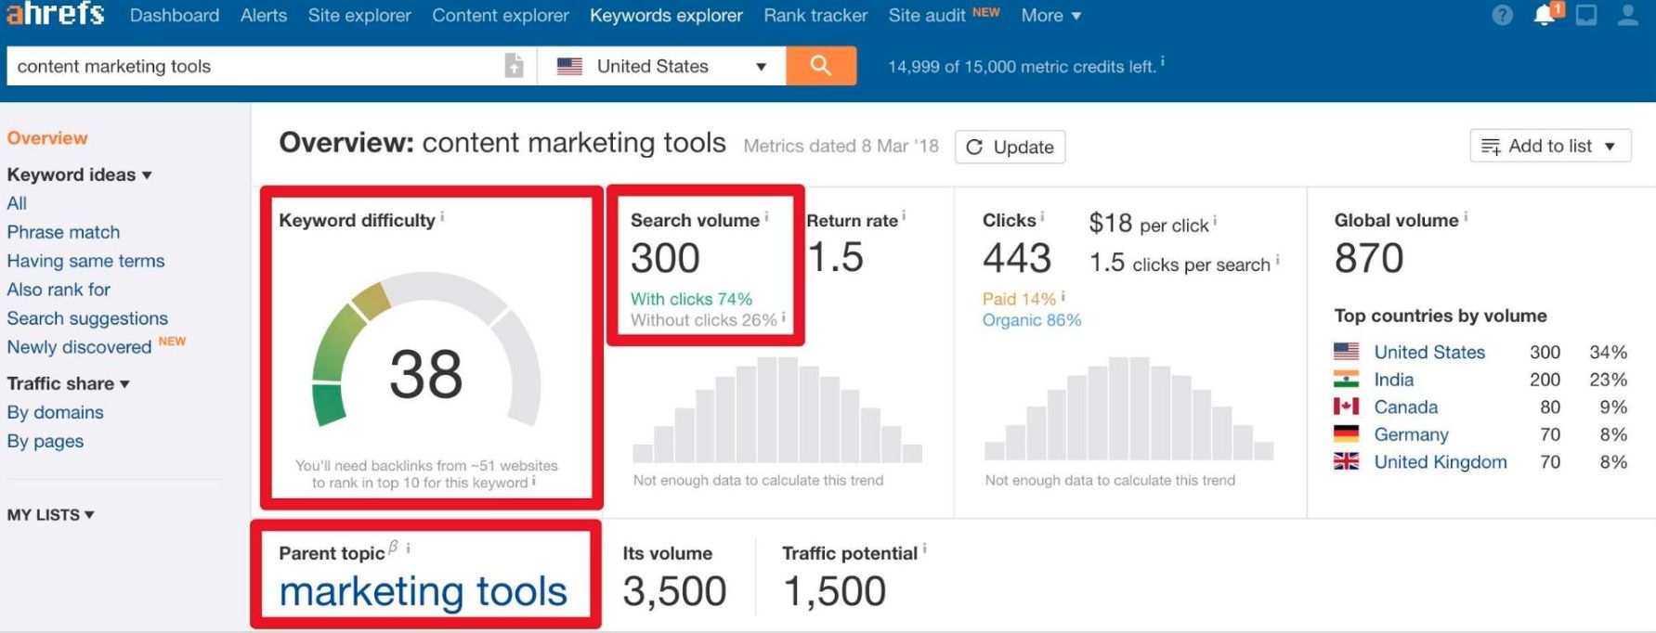The height and width of the screenshot is (633, 1656).
Task: Click the With clicks 74% label
Action: (x=691, y=299)
